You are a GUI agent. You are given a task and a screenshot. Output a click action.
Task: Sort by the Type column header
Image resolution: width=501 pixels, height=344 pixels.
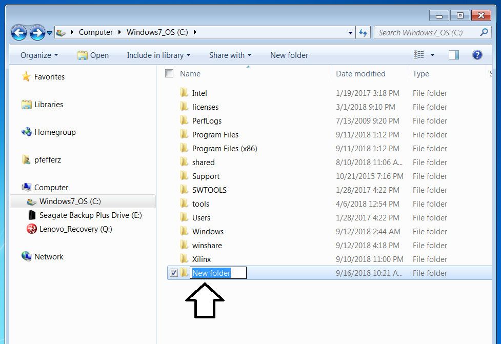pyautogui.click(x=421, y=74)
